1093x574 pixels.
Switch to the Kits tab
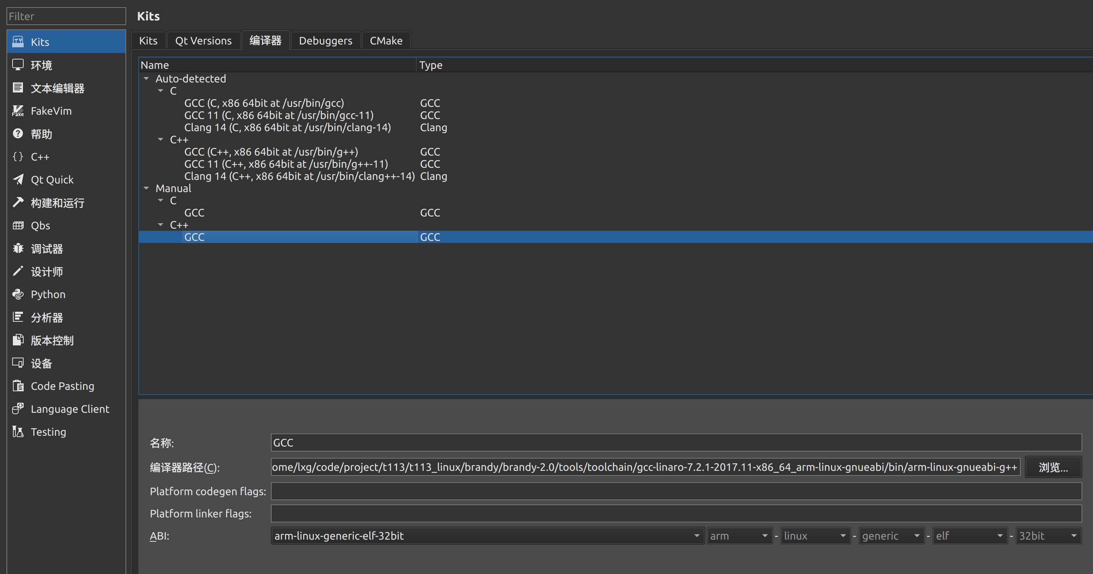(x=148, y=41)
